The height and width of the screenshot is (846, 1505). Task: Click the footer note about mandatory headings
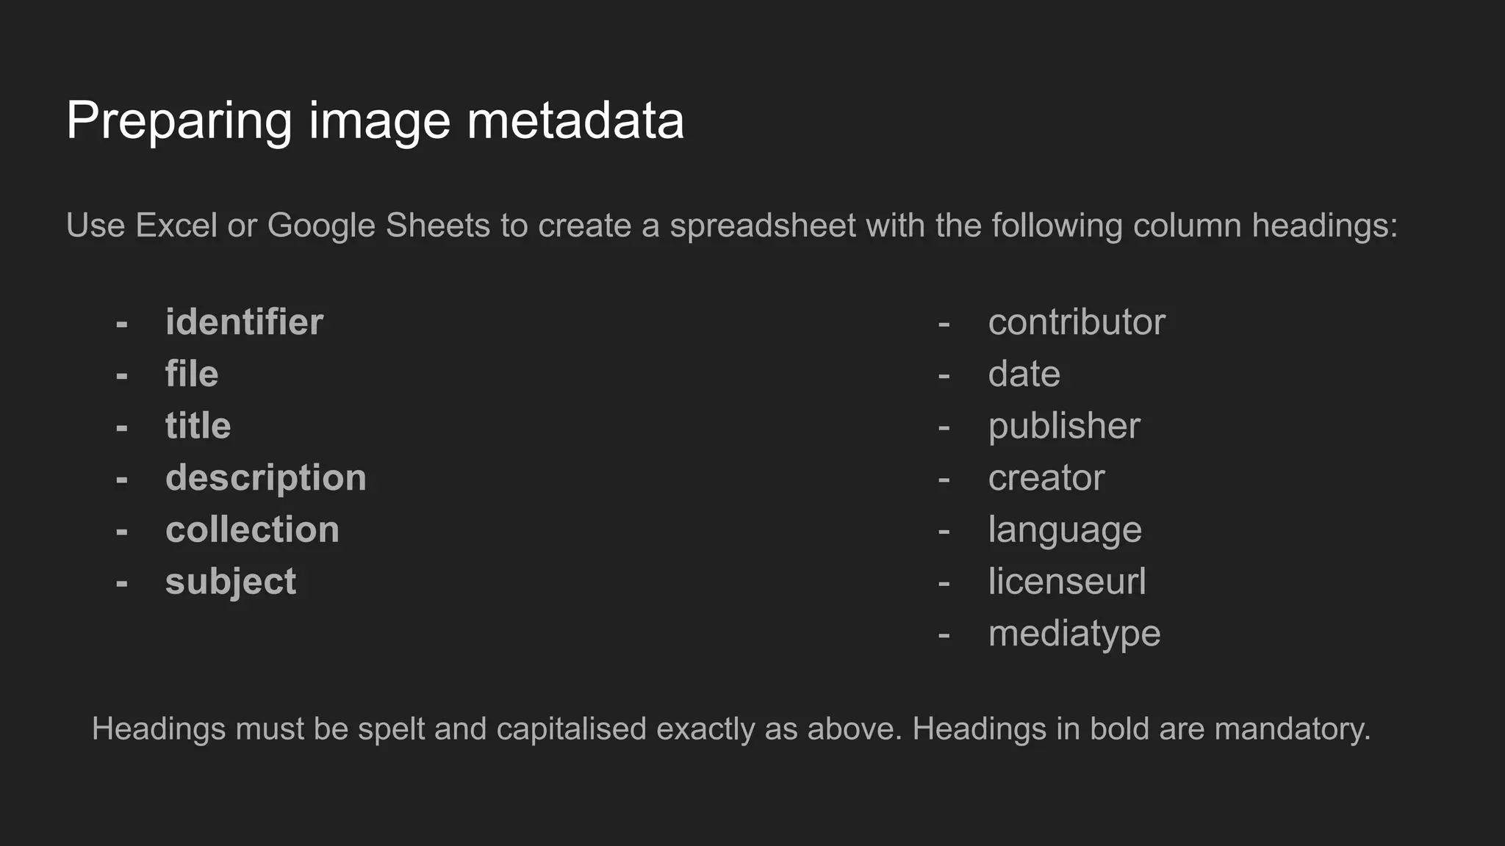click(x=731, y=729)
